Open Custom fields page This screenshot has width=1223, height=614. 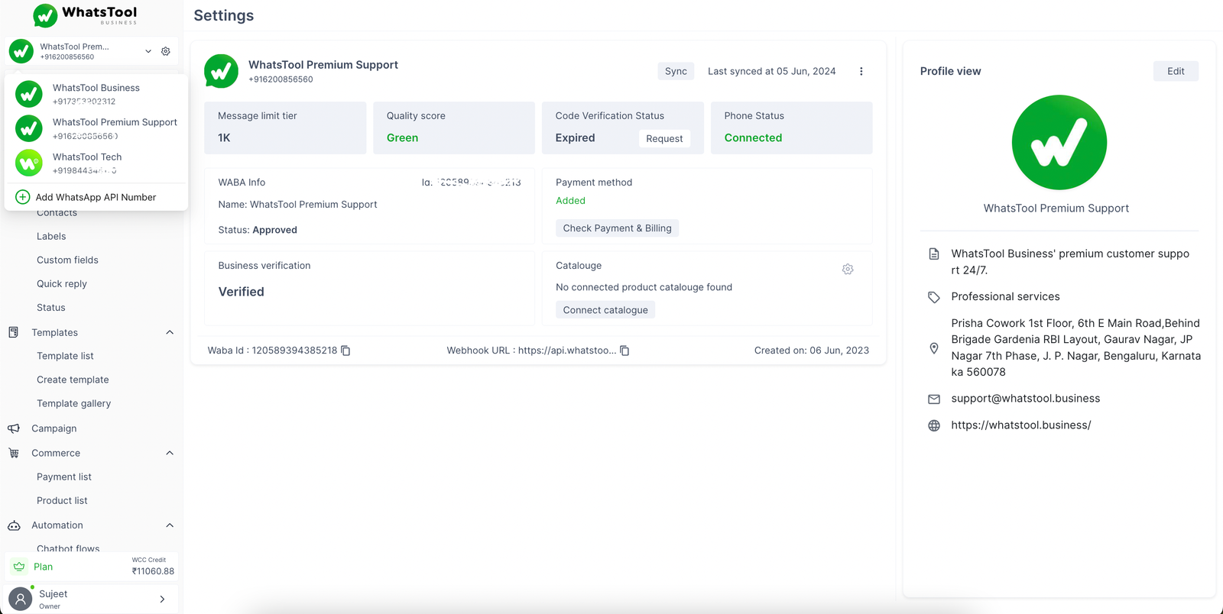tap(67, 260)
